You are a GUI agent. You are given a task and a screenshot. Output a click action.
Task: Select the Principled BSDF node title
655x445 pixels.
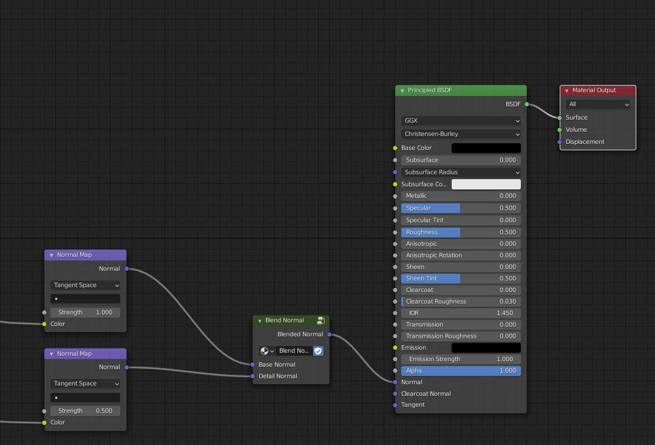pos(430,90)
